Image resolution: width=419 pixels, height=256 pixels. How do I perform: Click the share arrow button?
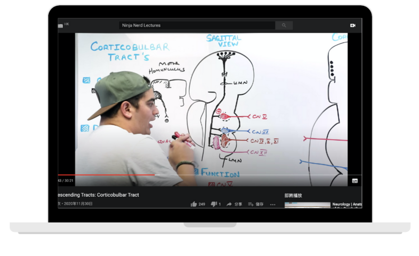[x=234, y=204]
